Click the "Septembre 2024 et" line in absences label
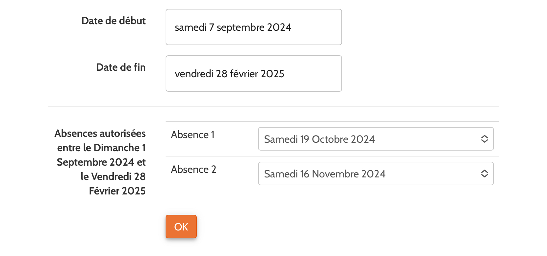The image size is (547, 256). (101, 162)
